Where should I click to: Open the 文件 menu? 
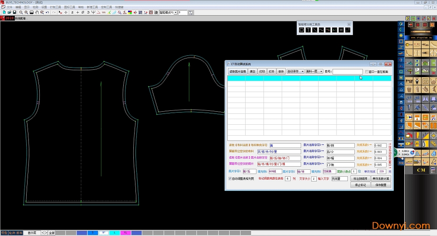tap(9, 7)
